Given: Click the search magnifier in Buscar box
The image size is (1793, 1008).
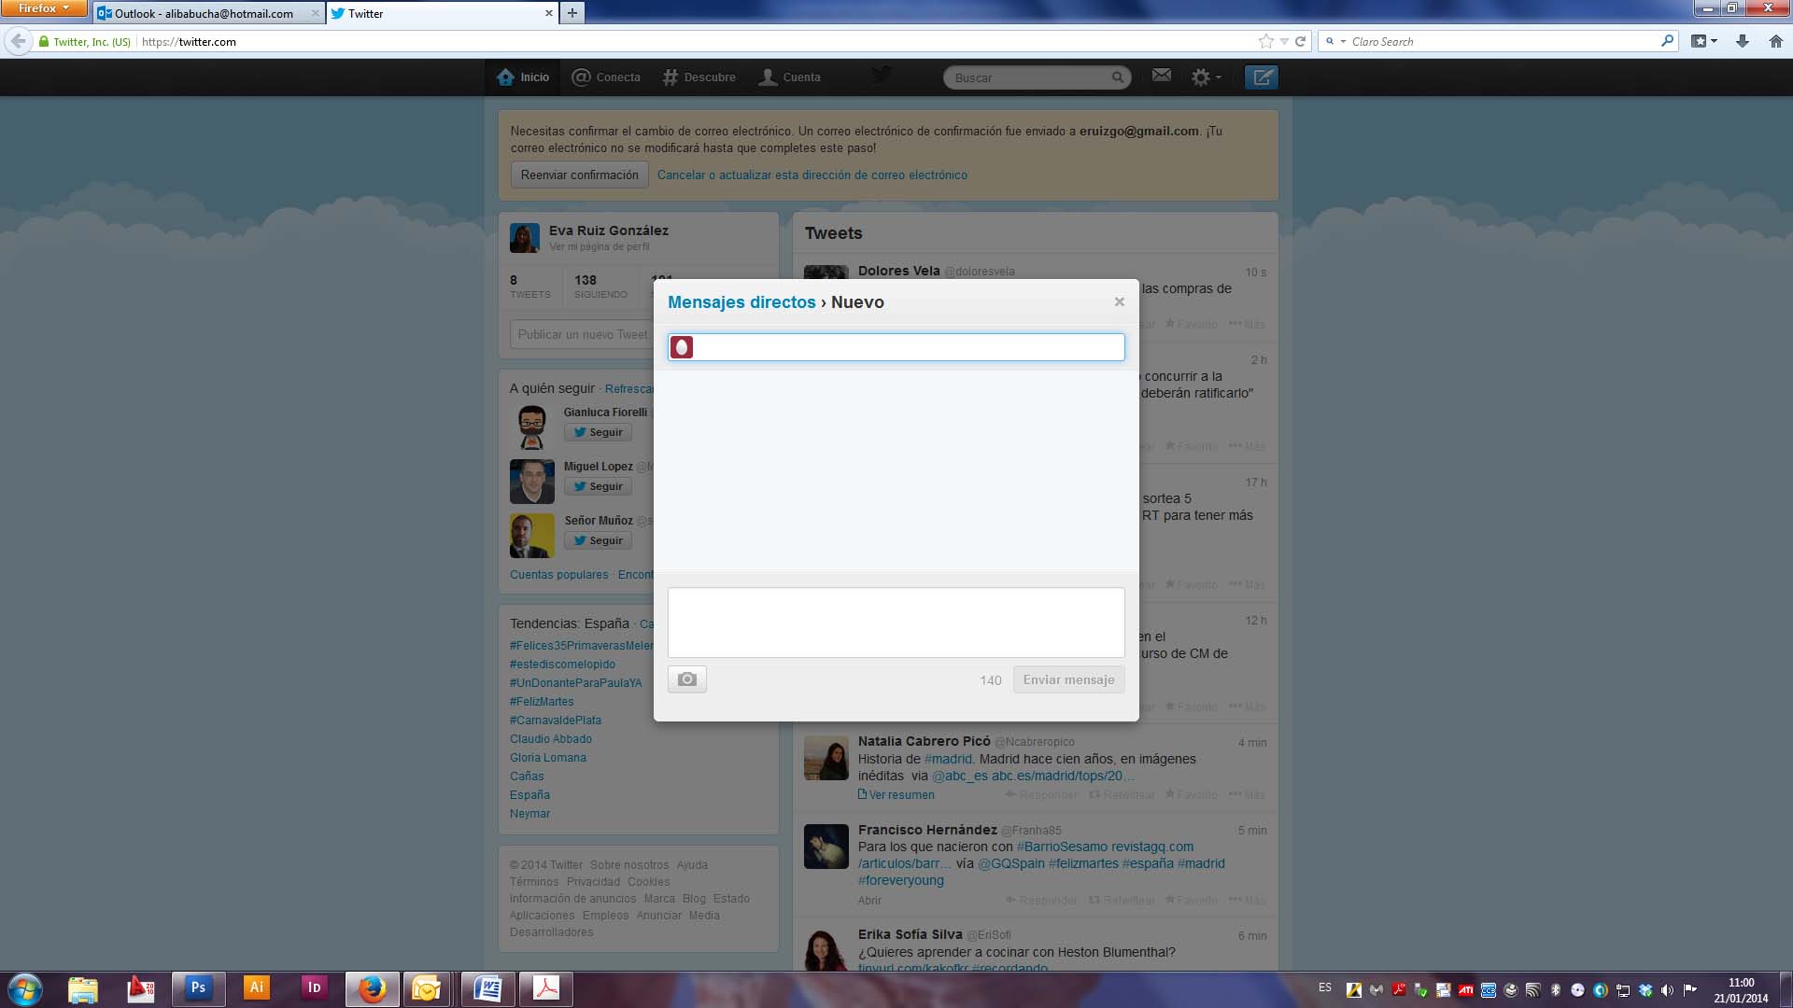Looking at the screenshot, I should [x=1117, y=77].
